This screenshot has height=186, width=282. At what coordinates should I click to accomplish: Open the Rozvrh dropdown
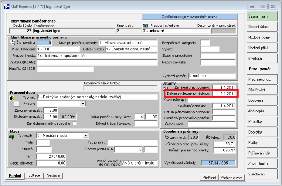coord(82,104)
